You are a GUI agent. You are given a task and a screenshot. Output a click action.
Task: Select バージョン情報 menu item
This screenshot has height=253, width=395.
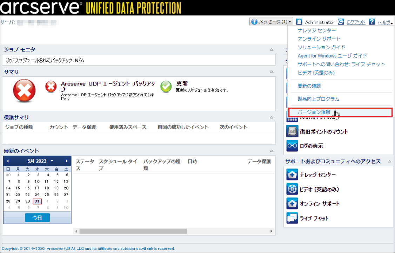pyautogui.click(x=340, y=112)
